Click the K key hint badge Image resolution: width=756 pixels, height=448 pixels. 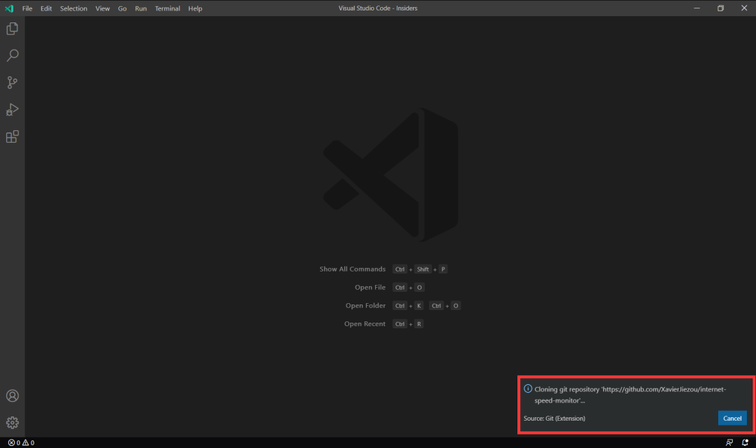click(419, 306)
